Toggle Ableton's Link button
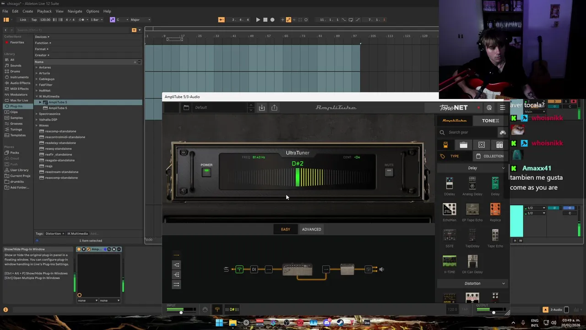Screen dimensions: 586x330 click(x=23, y=20)
